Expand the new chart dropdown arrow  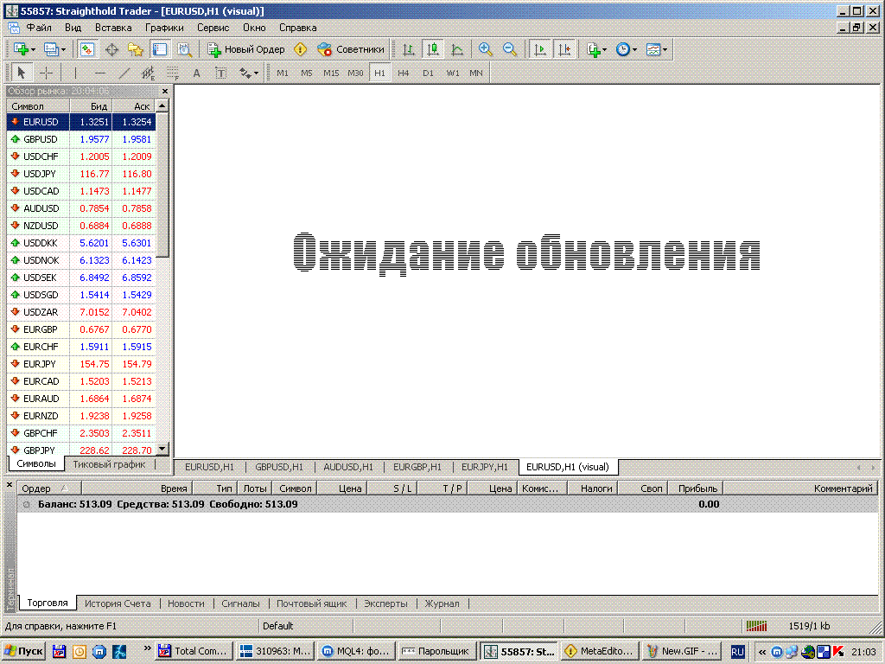pos(34,49)
